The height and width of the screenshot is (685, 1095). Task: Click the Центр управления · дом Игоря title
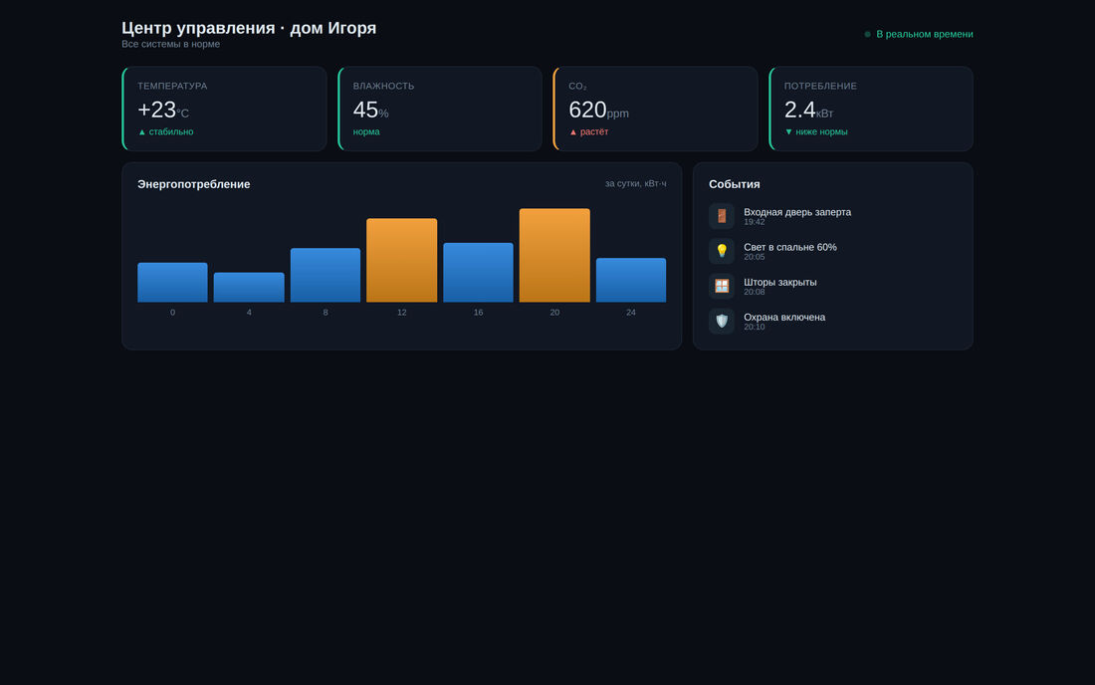click(249, 28)
